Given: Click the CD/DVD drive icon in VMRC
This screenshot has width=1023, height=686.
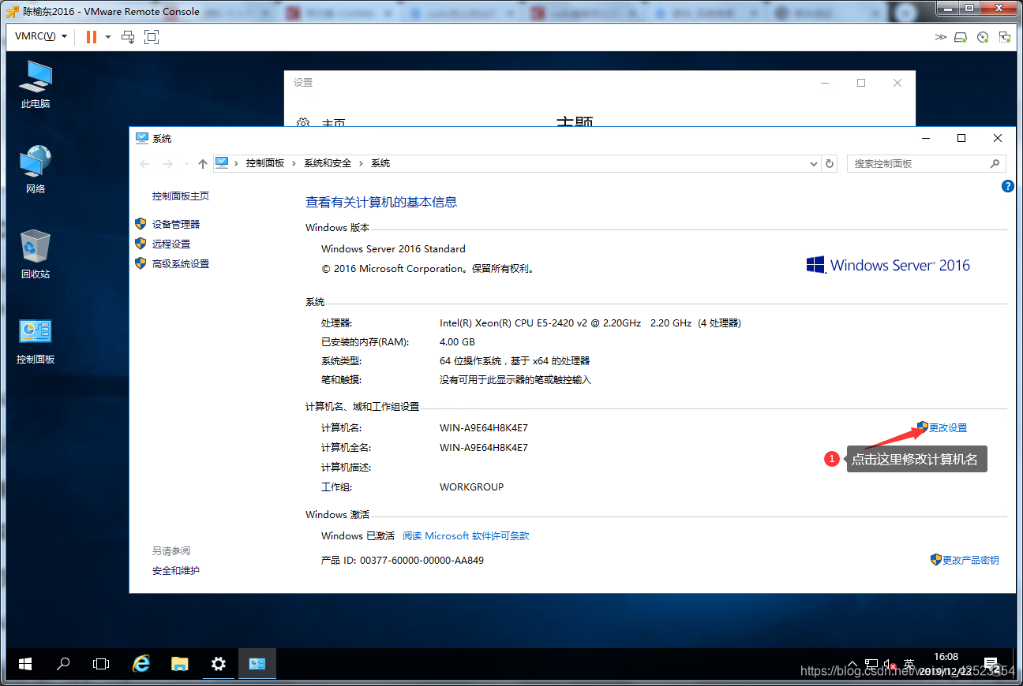Looking at the screenshot, I should [983, 37].
